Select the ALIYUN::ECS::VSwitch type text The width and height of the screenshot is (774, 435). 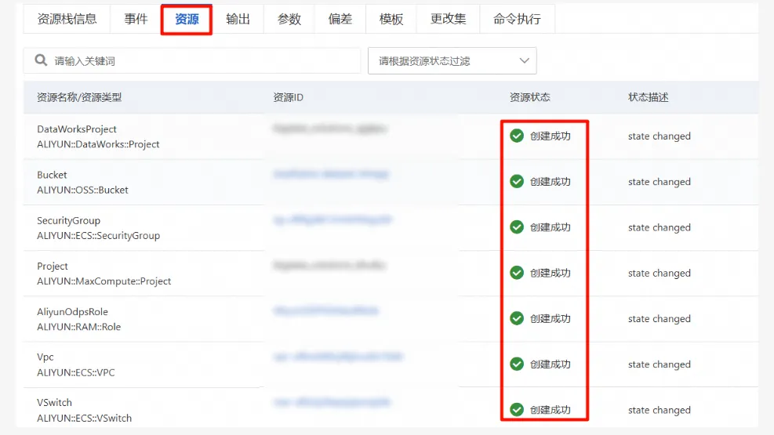[85, 418]
